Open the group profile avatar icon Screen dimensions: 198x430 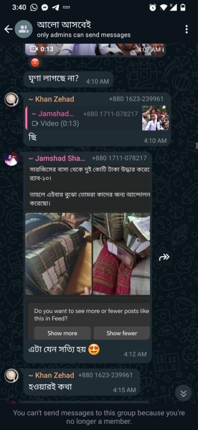pyautogui.click(x=24, y=29)
